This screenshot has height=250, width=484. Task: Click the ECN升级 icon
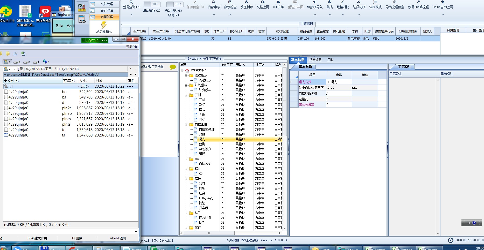[278, 2]
